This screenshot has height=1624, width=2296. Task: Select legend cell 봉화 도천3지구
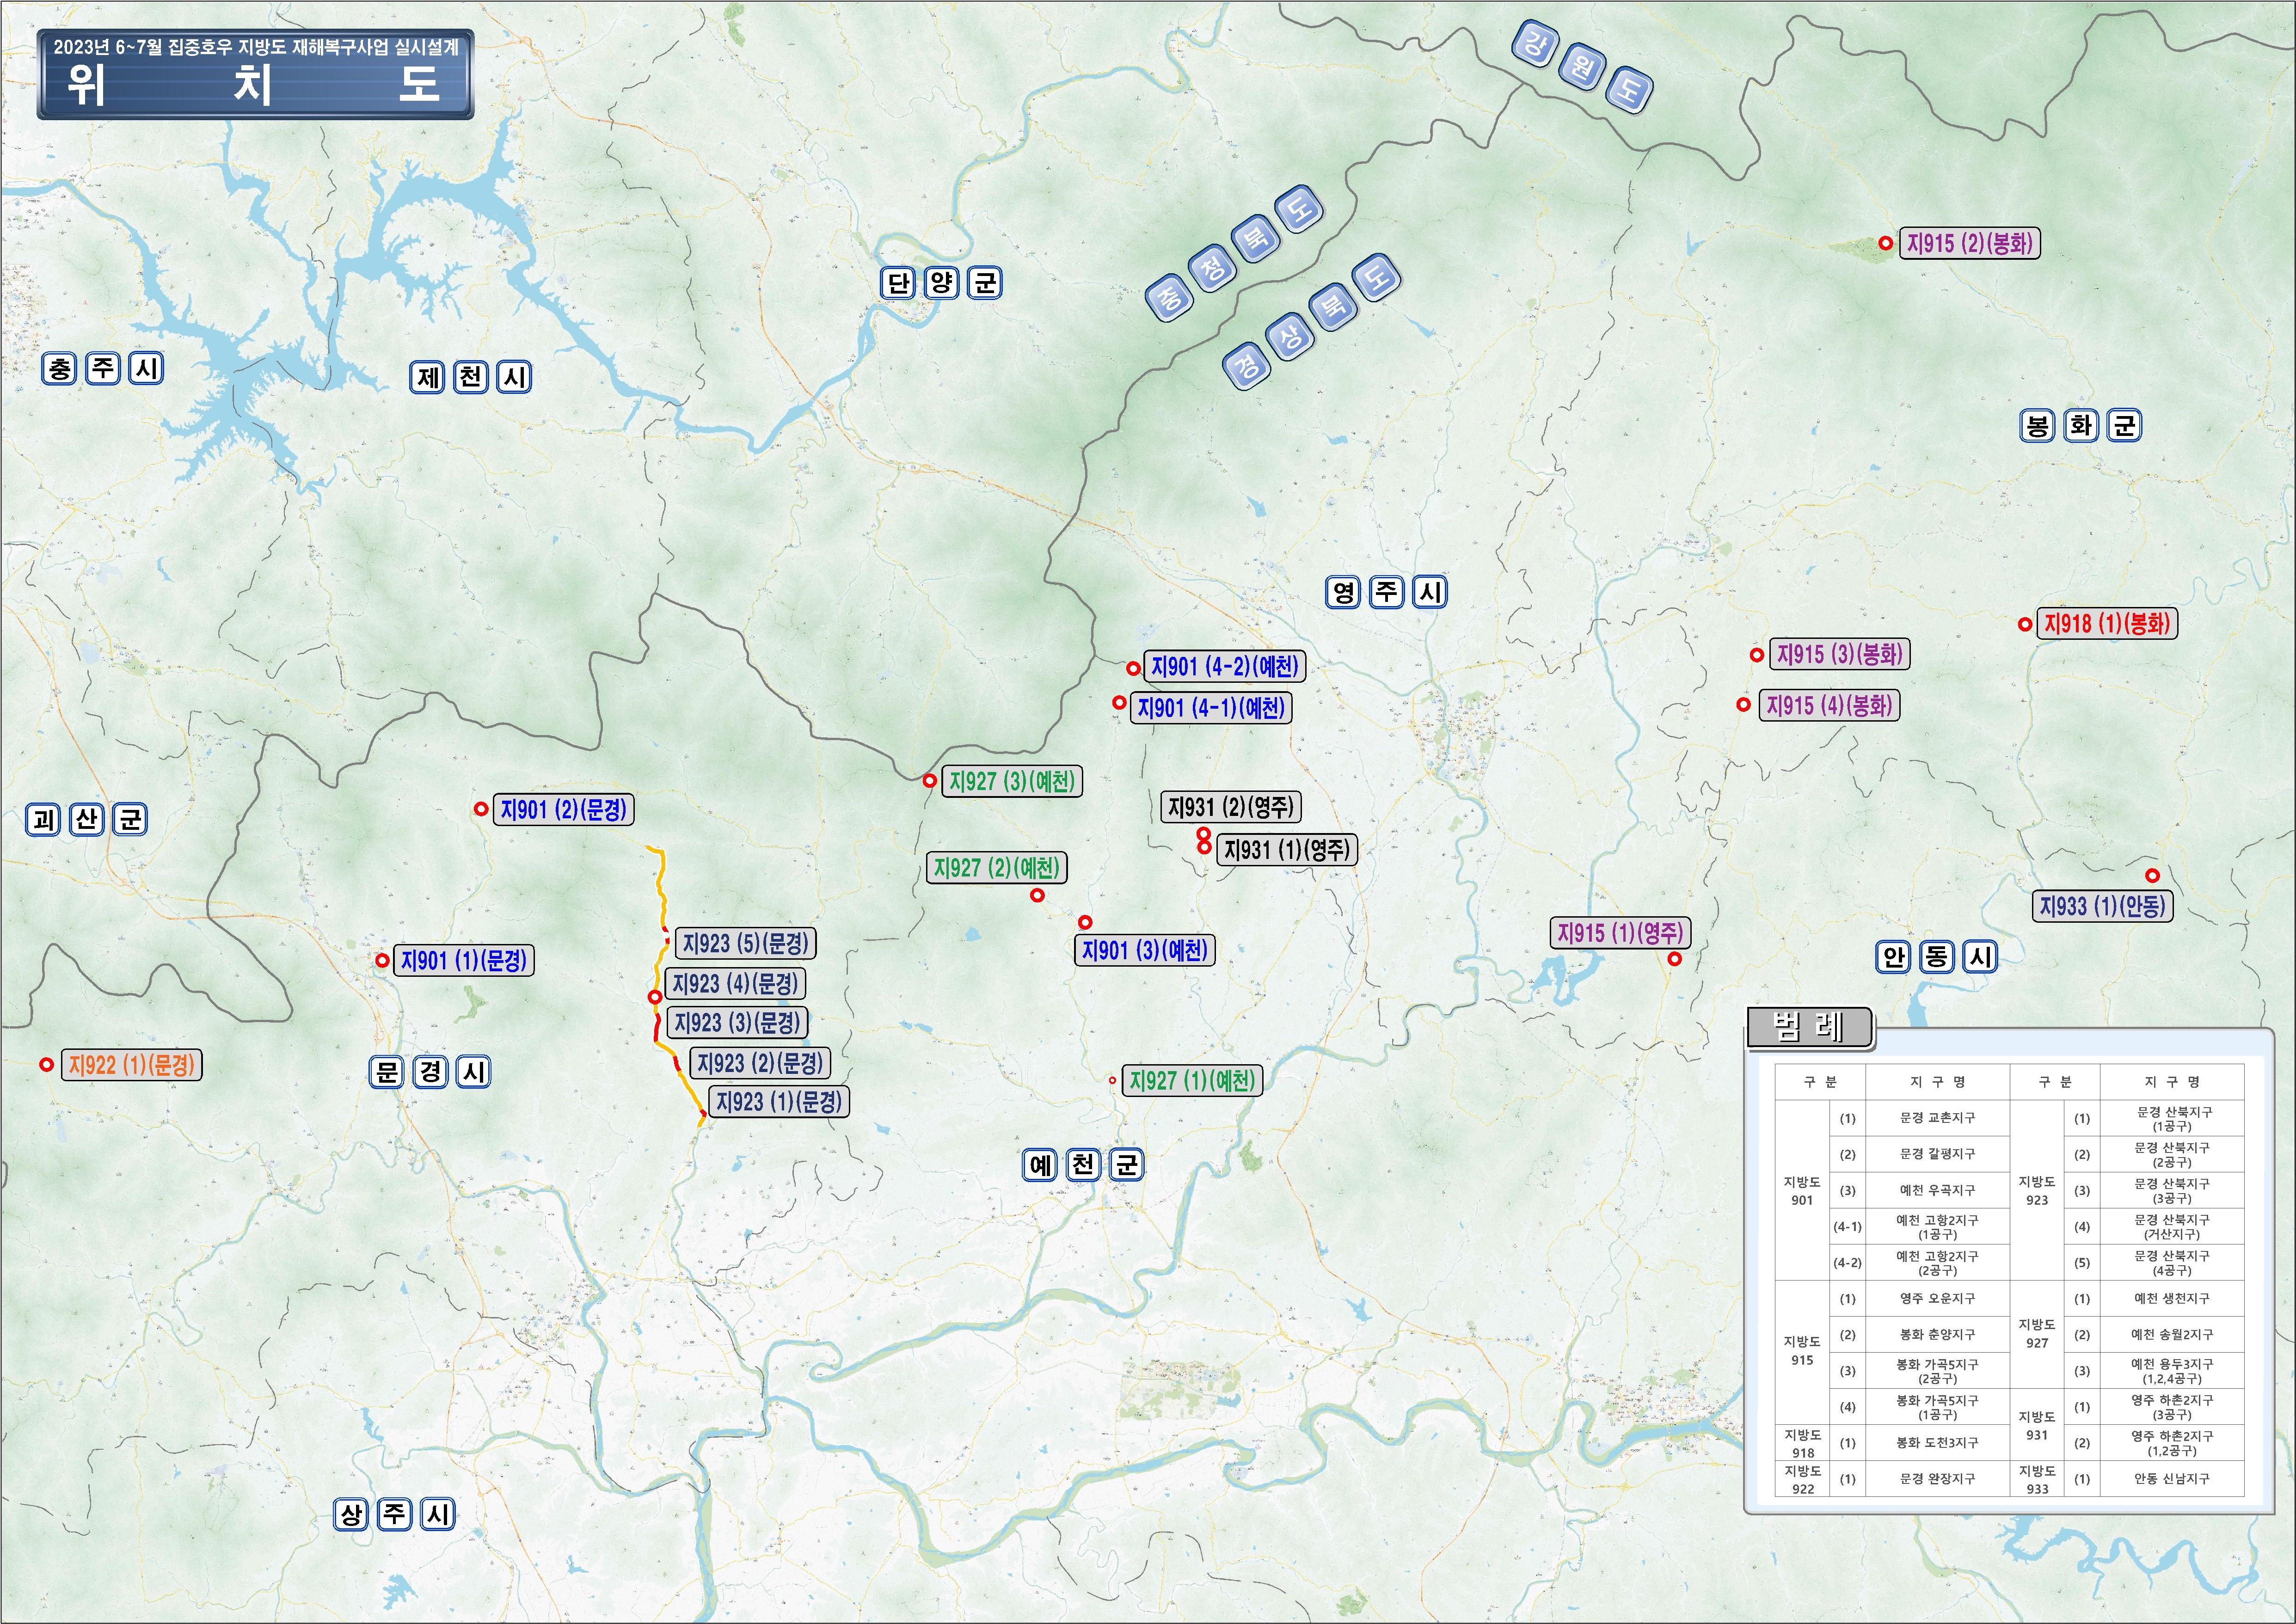coord(1937,1442)
